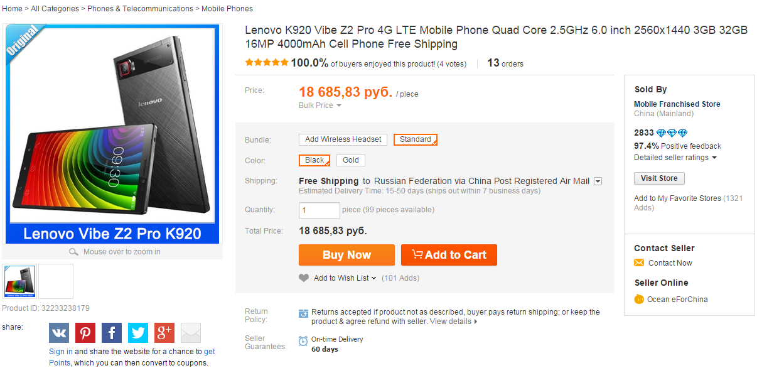Share product on VK icon
Viewport: 757px width, 368px height.
tap(59, 333)
